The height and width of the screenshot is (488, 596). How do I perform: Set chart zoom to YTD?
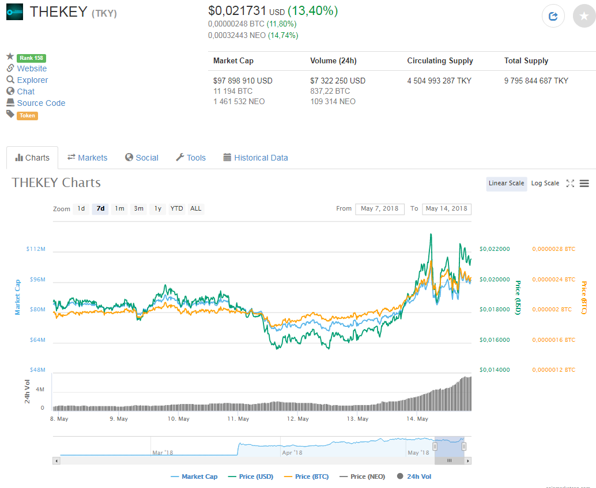(x=177, y=209)
